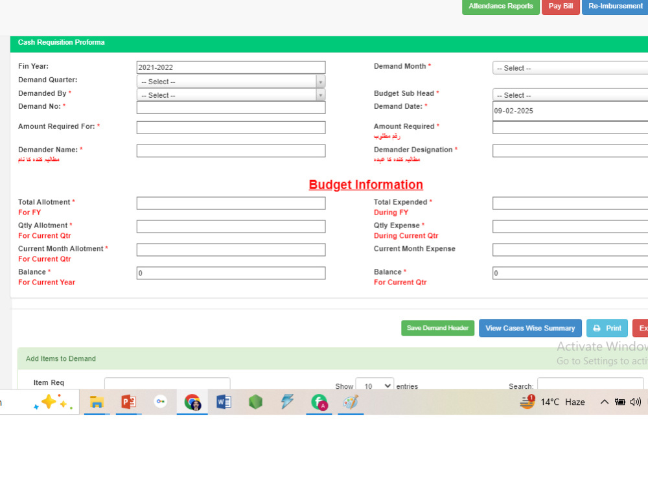Open battery status in system tray
This screenshot has height=486, width=648.
[619, 402]
